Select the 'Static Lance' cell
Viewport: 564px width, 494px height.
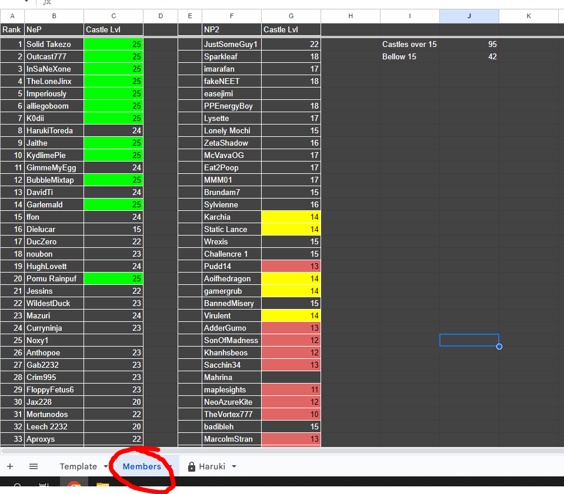[x=232, y=229]
